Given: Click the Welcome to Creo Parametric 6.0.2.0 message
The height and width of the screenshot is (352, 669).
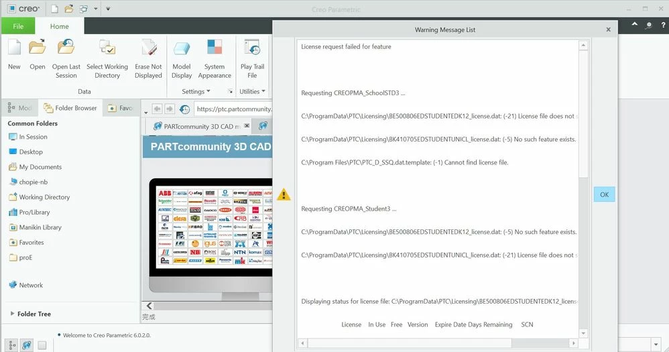Looking at the screenshot, I should (107, 335).
